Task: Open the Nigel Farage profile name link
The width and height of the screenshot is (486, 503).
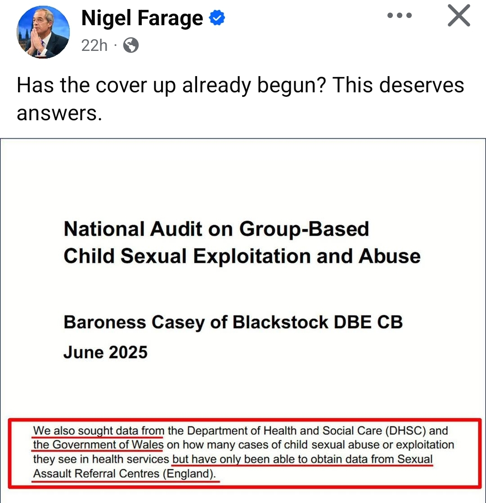Action: (142, 18)
